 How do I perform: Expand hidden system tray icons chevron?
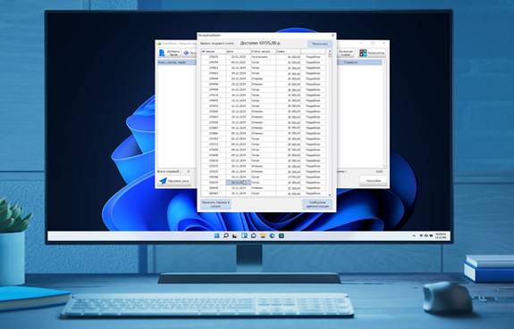point(414,235)
